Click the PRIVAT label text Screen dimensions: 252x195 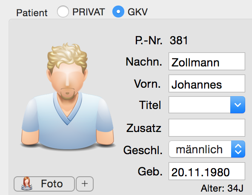pos(89,12)
